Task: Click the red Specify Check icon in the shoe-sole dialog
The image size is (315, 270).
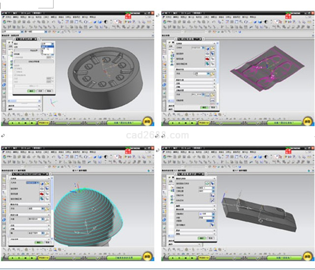Action: (207, 59)
